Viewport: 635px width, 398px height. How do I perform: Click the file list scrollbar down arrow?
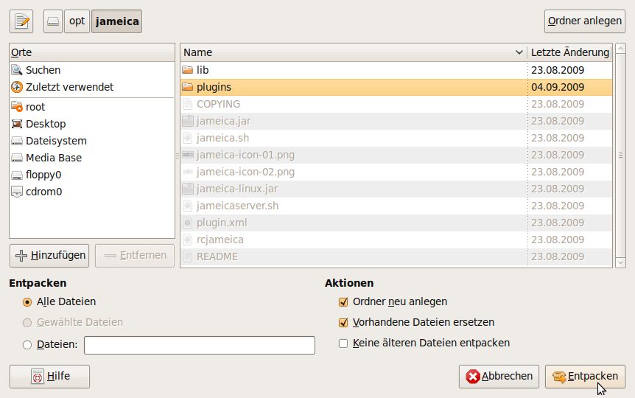pyautogui.click(x=620, y=262)
